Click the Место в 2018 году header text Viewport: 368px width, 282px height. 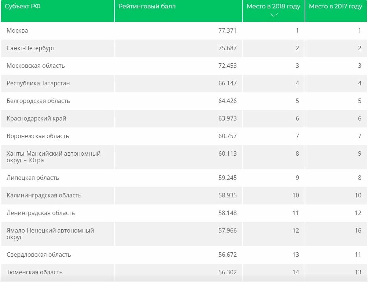tap(273, 7)
